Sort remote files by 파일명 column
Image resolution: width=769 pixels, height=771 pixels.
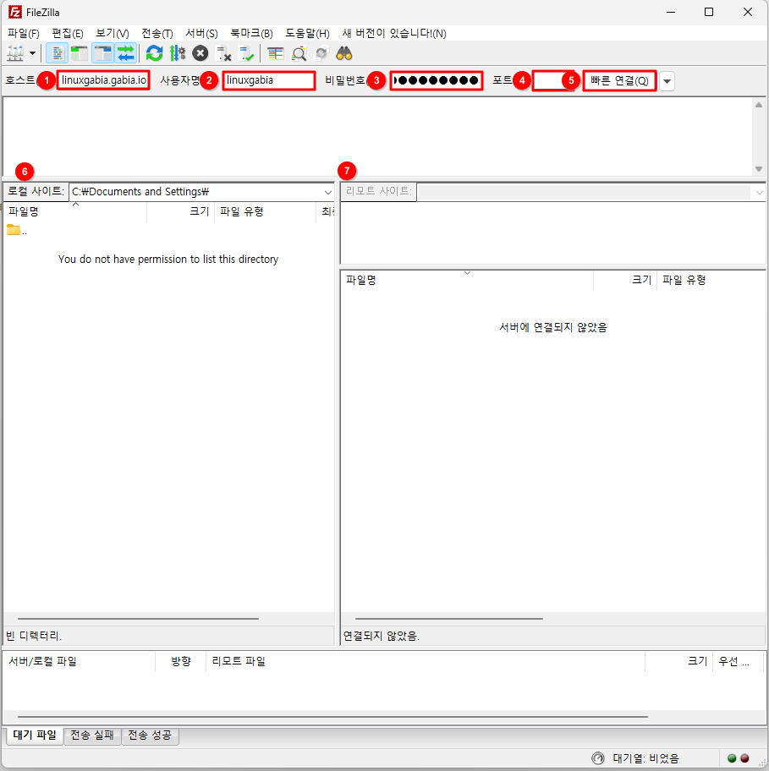[467, 280]
